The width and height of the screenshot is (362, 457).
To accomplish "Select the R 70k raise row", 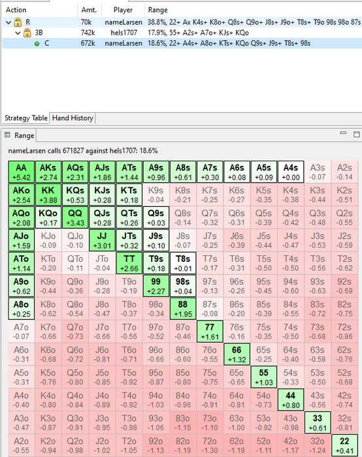I will (182, 22).
